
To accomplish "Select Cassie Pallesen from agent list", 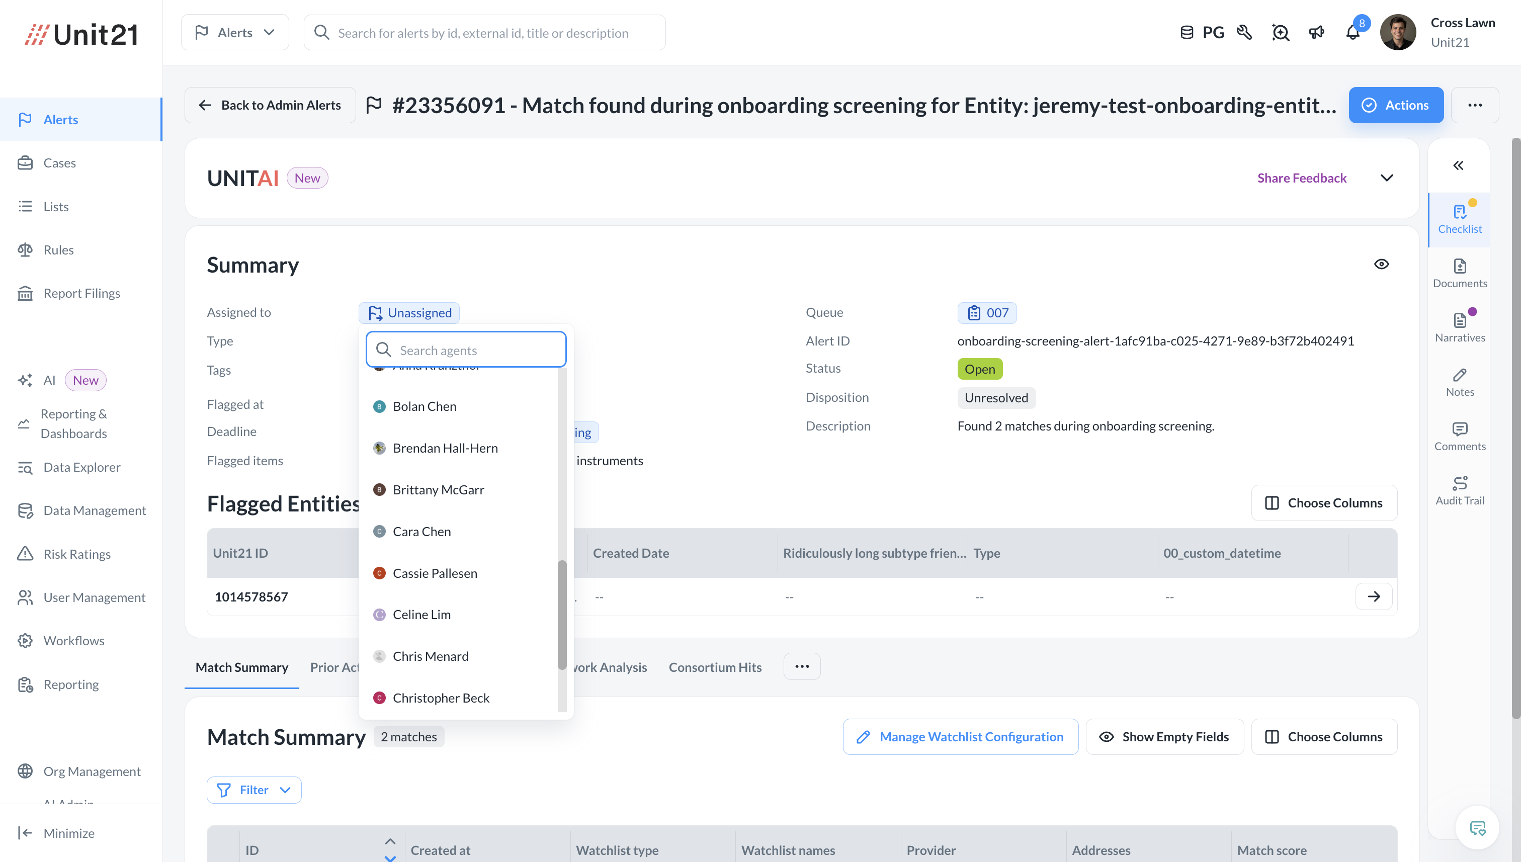I will pos(435,573).
